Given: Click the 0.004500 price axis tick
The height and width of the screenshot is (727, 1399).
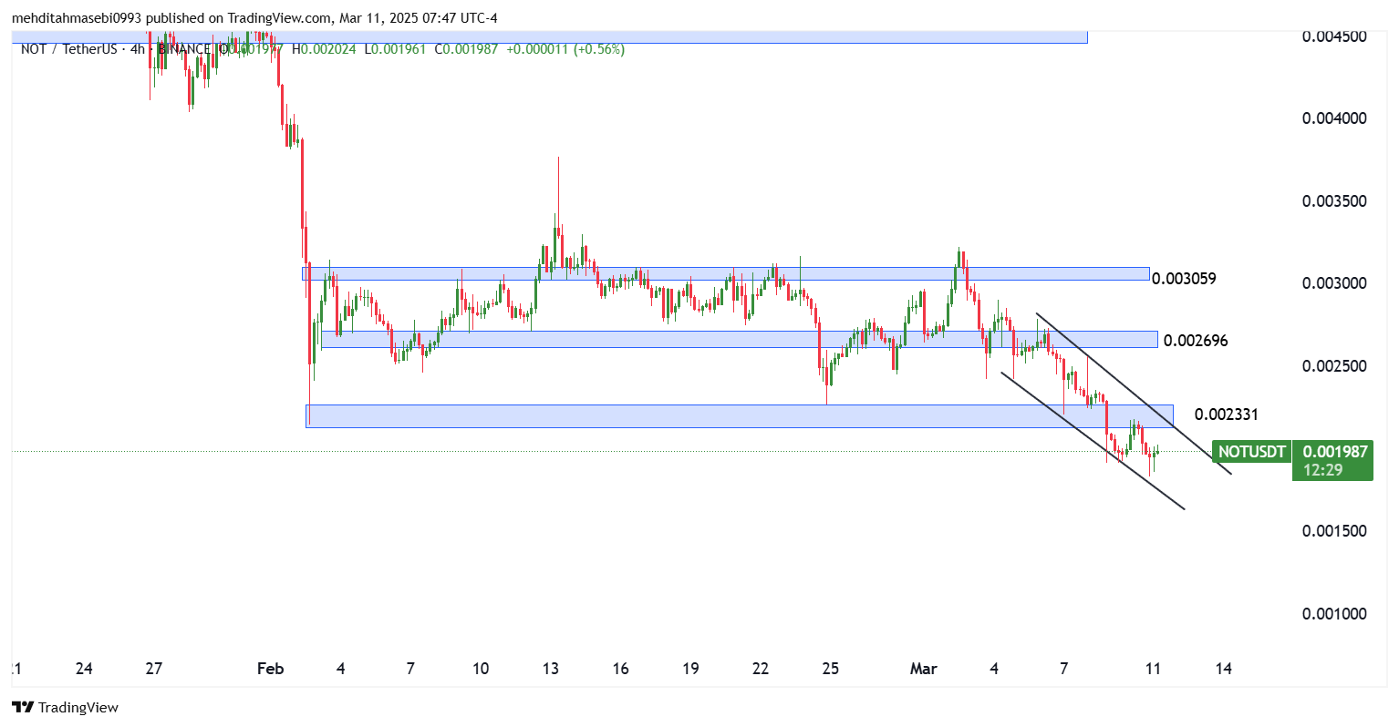Looking at the screenshot, I should tap(1334, 36).
